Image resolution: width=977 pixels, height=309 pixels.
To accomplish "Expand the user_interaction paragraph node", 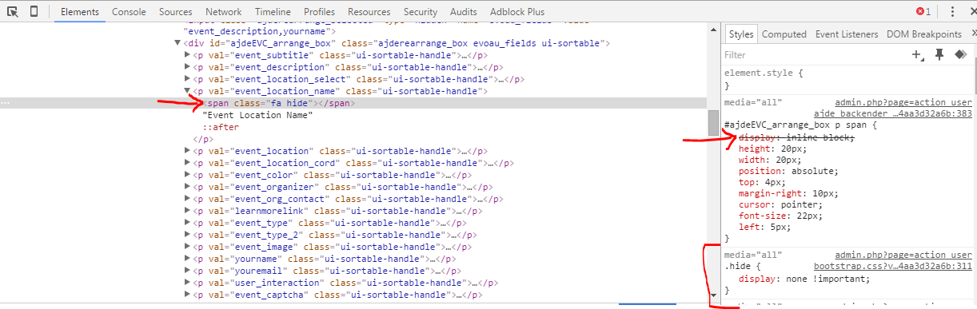I will point(188,283).
